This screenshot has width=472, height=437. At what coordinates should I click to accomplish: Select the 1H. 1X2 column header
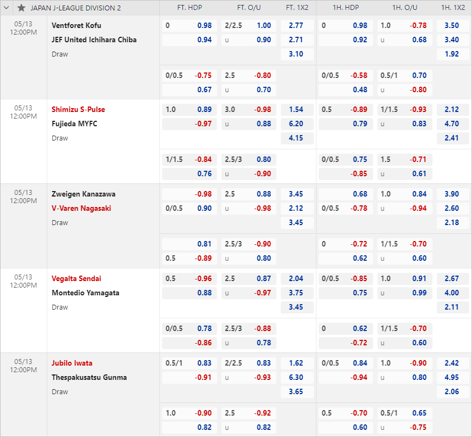(x=453, y=8)
